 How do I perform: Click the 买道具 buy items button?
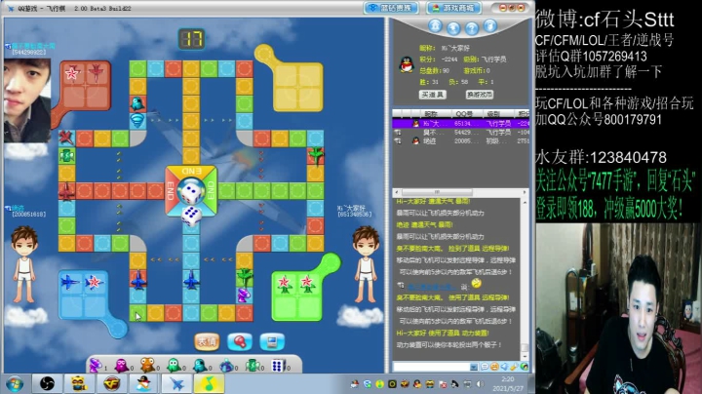pyautogui.click(x=432, y=95)
